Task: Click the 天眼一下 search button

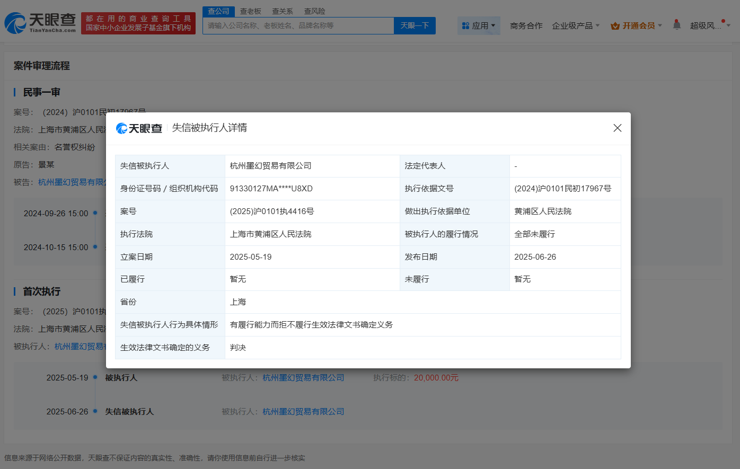Action: tap(415, 25)
